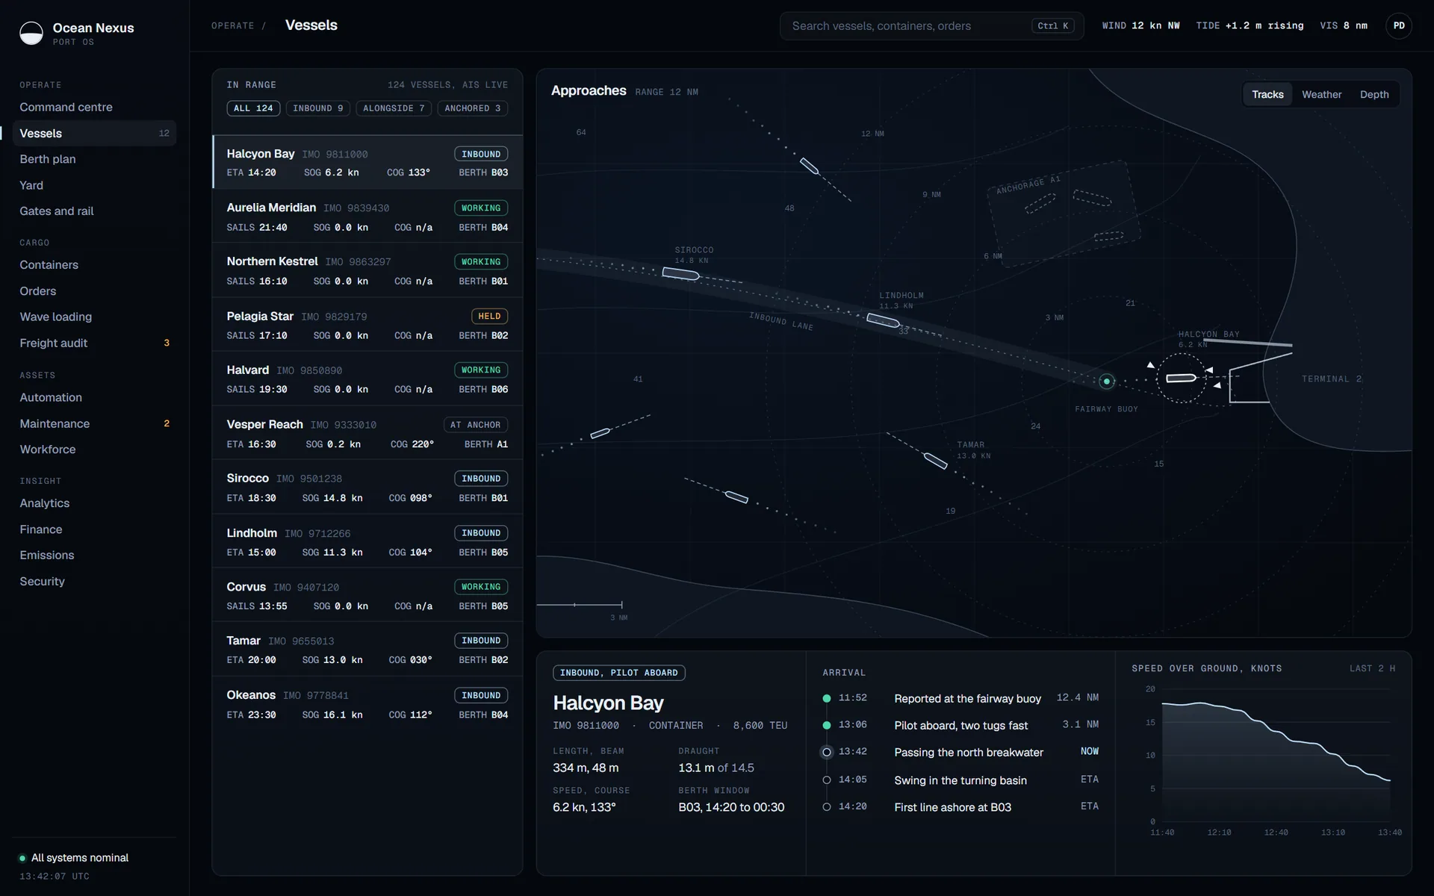Select the Corvus vessel row

(367, 596)
